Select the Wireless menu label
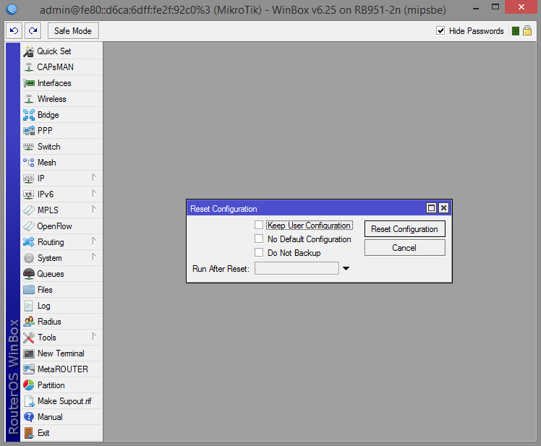 (52, 99)
